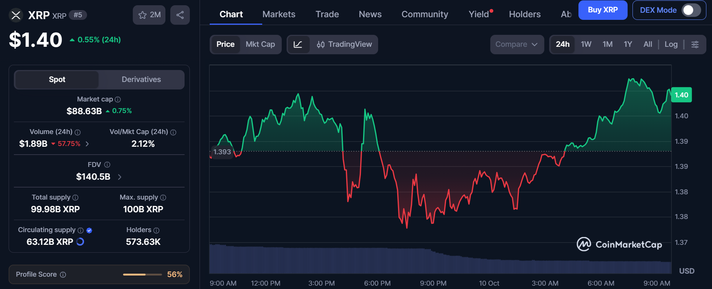Set chart range to 1M

608,45
